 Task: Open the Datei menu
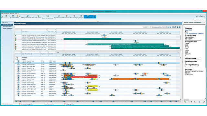click(2, 14)
